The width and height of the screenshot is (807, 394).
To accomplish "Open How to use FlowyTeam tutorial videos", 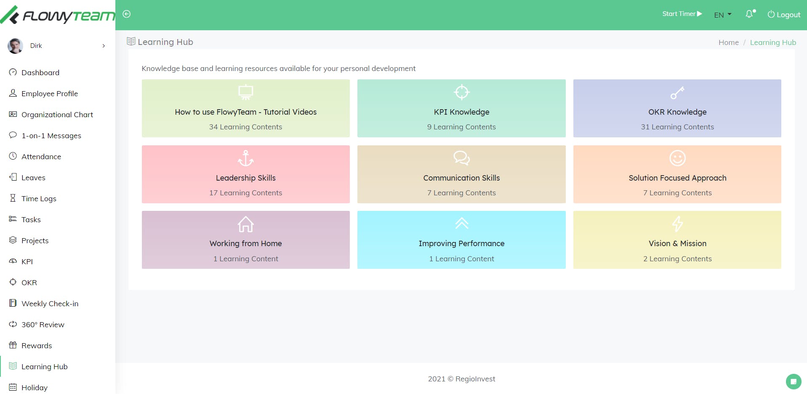I will 246,108.
